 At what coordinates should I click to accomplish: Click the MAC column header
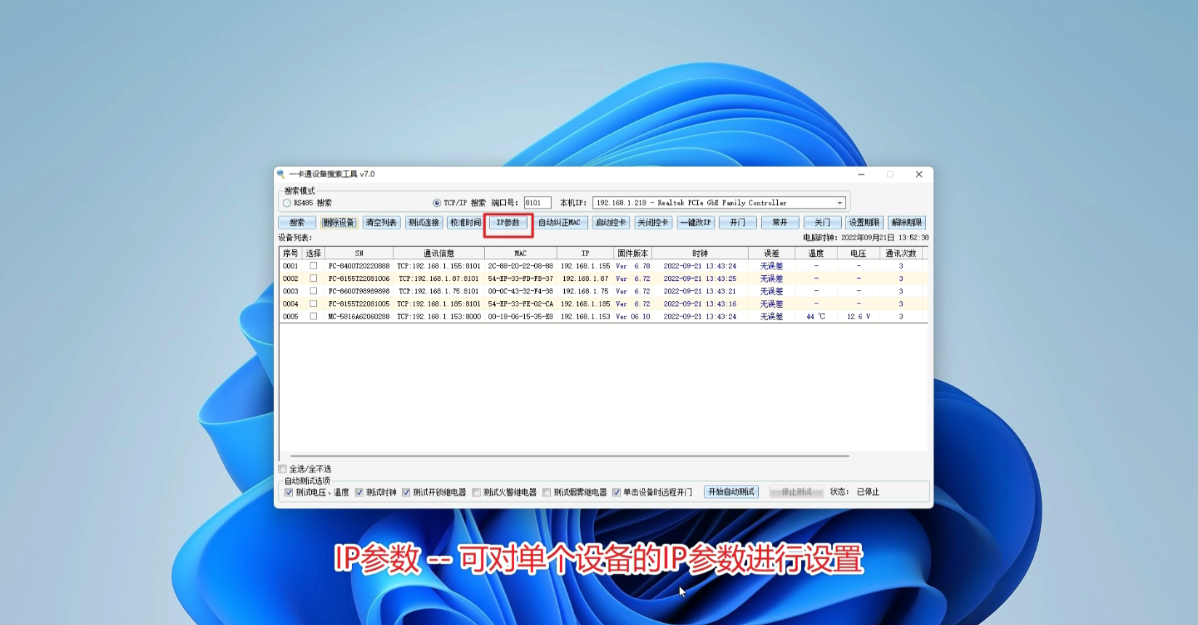[520, 253]
